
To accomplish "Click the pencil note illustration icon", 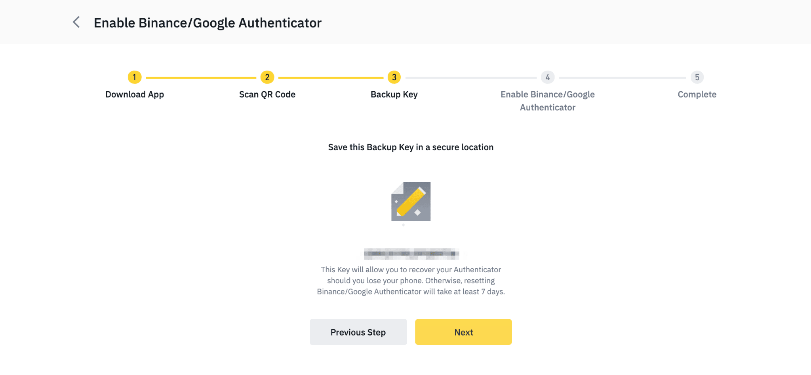I will click(411, 202).
